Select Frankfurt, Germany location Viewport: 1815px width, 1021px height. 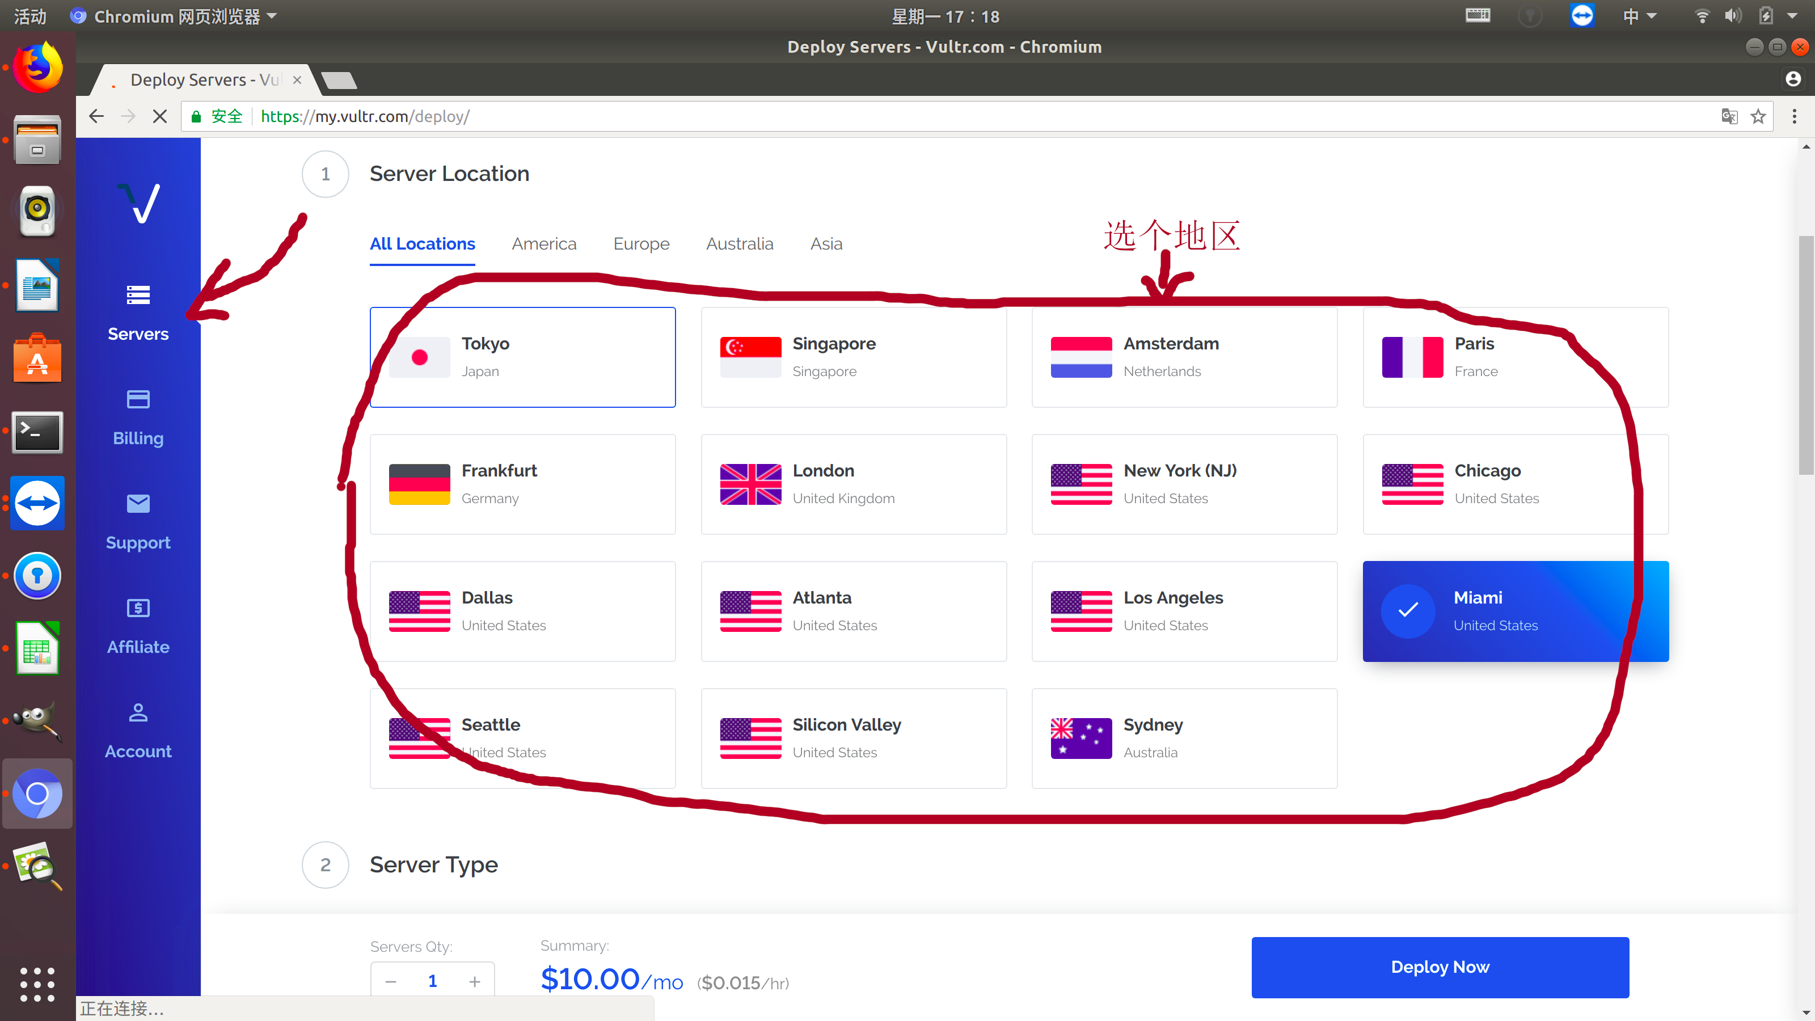pos(523,484)
